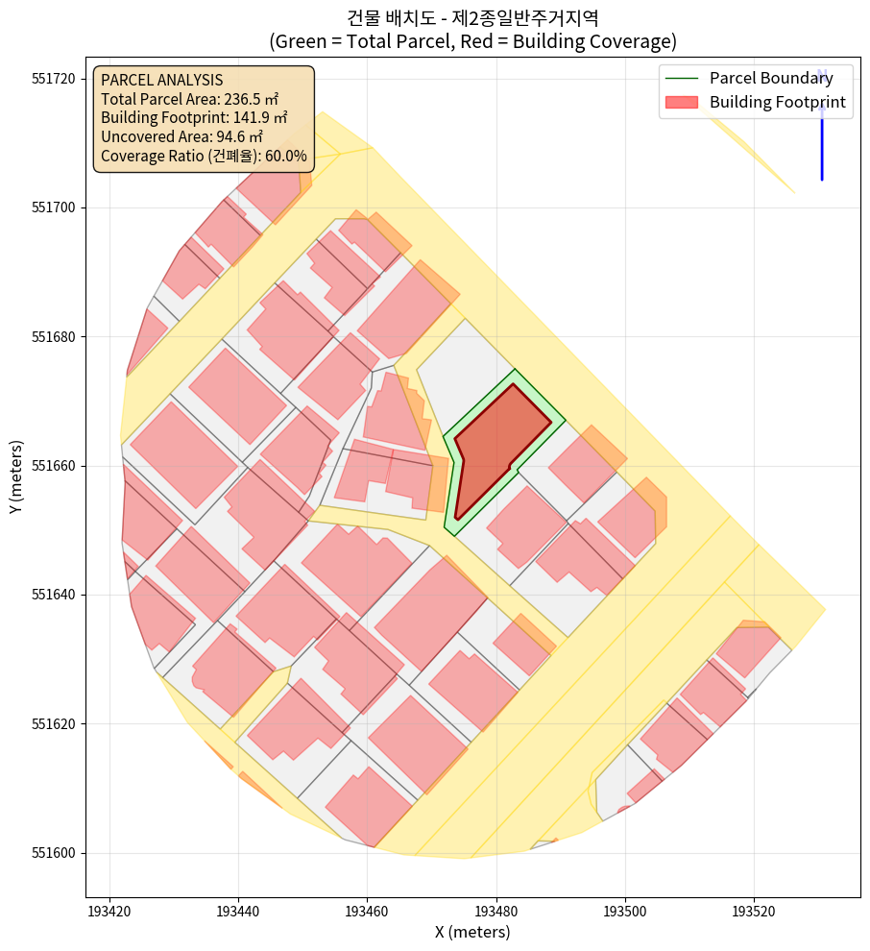Image resolution: width=870 pixels, height=951 pixels.
Task: Click the 551720 tick label on the Y axis
Action: click(x=60, y=79)
